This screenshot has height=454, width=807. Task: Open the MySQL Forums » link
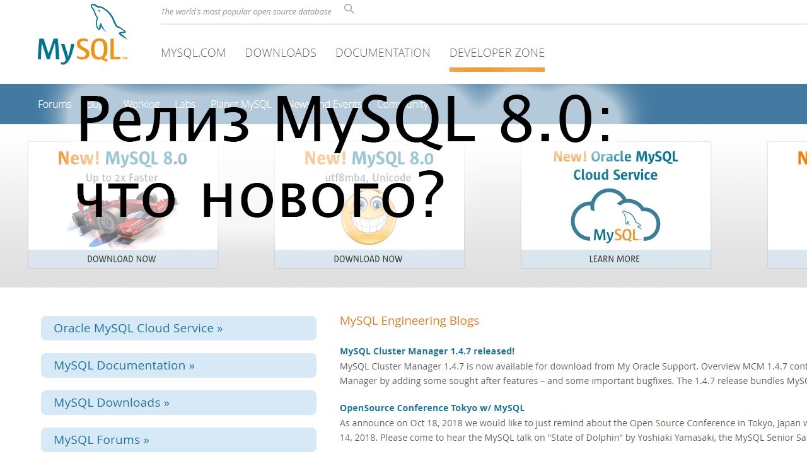[178, 439]
